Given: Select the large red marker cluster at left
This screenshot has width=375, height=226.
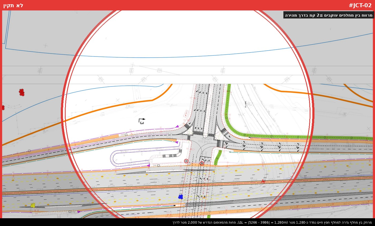Looking at the screenshot, I should [22, 92].
